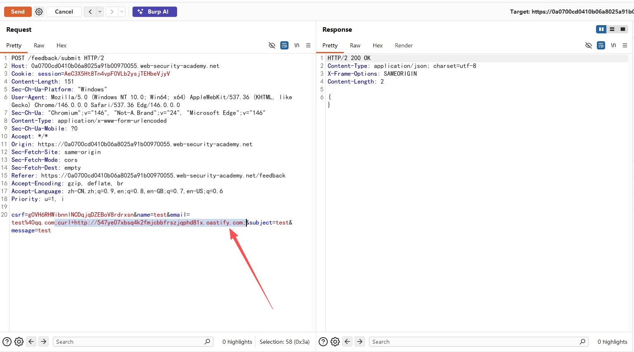The width and height of the screenshot is (634, 352).
Task: Click the Request search settings gear
Action: (x=19, y=342)
